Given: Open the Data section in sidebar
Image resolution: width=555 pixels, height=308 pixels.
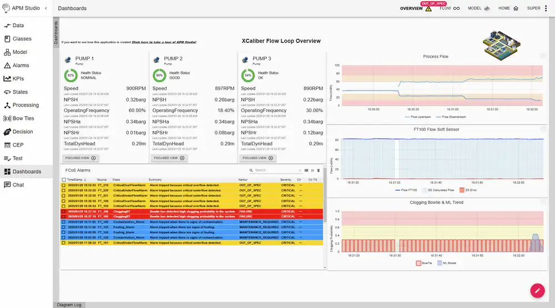Looking at the screenshot, I should [14, 26].
